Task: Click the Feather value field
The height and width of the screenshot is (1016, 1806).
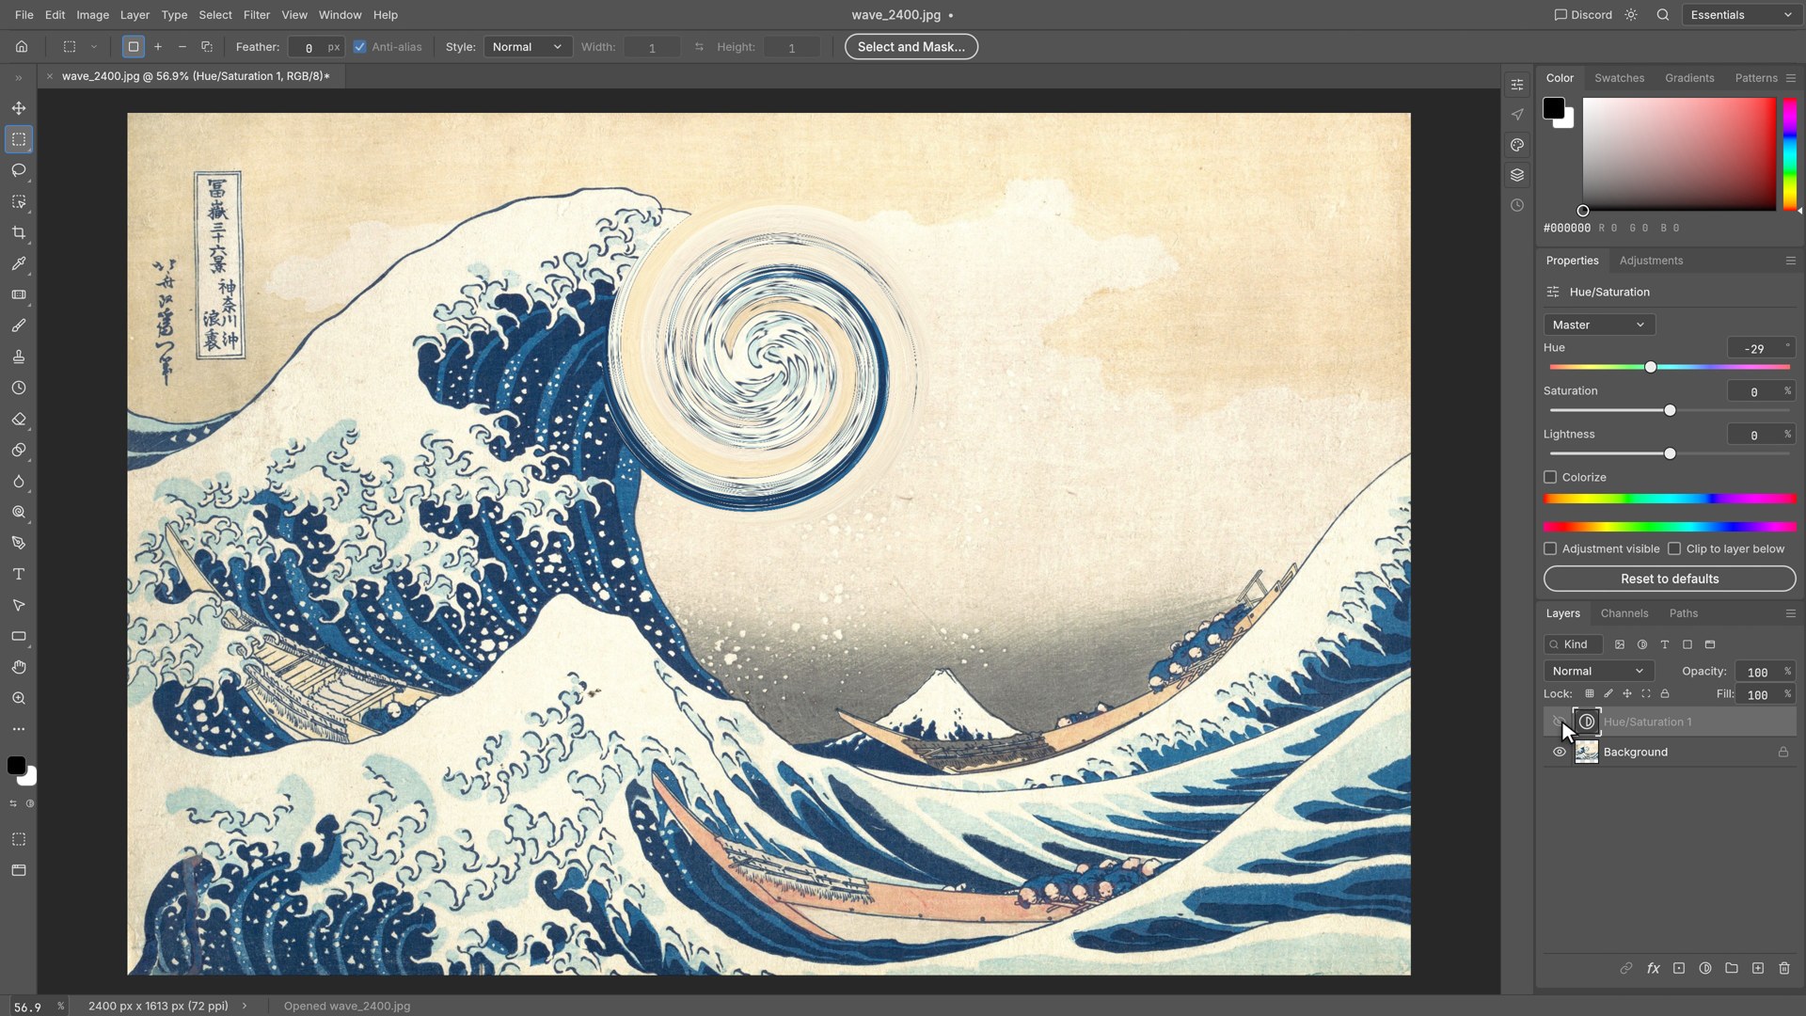Action: (316, 47)
